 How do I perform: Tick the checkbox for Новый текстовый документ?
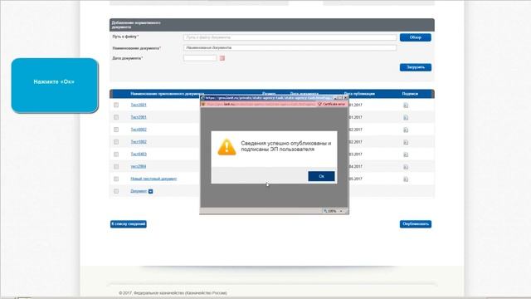[x=116, y=179]
